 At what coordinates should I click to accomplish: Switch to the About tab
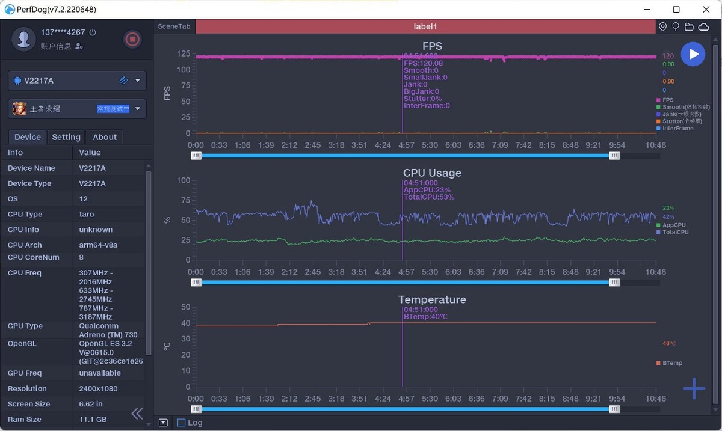105,137
